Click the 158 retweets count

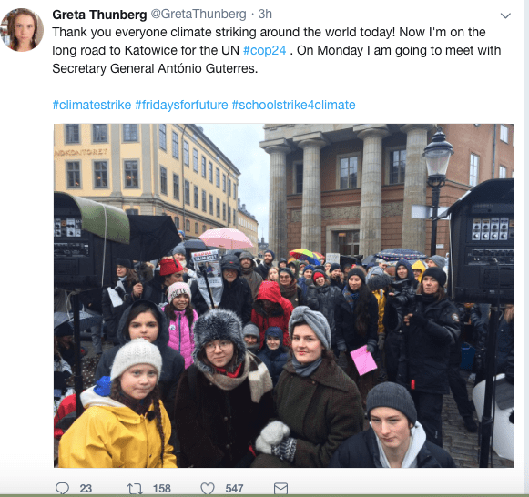pos(161,489)
